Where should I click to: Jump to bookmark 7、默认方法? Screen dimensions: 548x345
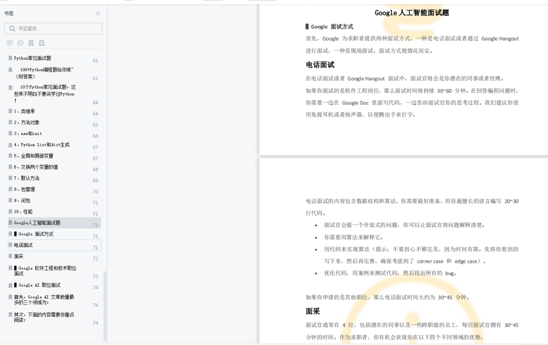pyautogui.click(x=26, y=178)
